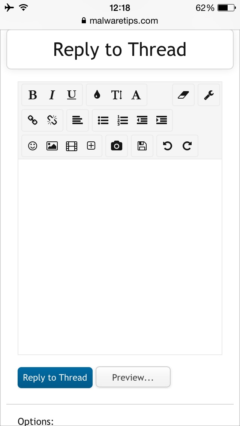Click the wrench BB code mode icon

point(209,95)
